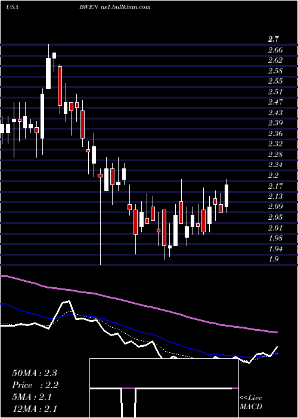The width and height of the screenshot is (298, 418).
Task: Click the 2.36 price axis label
Action: 275,133
